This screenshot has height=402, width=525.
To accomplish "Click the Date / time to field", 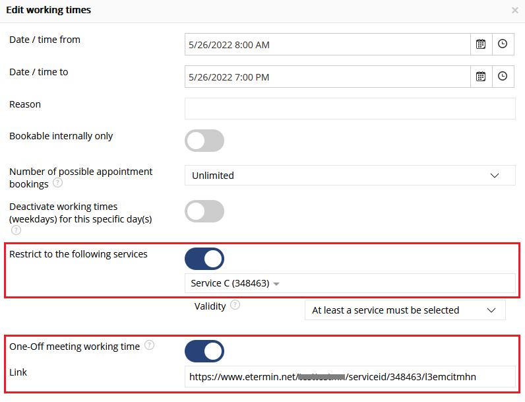I will (328, 77).
